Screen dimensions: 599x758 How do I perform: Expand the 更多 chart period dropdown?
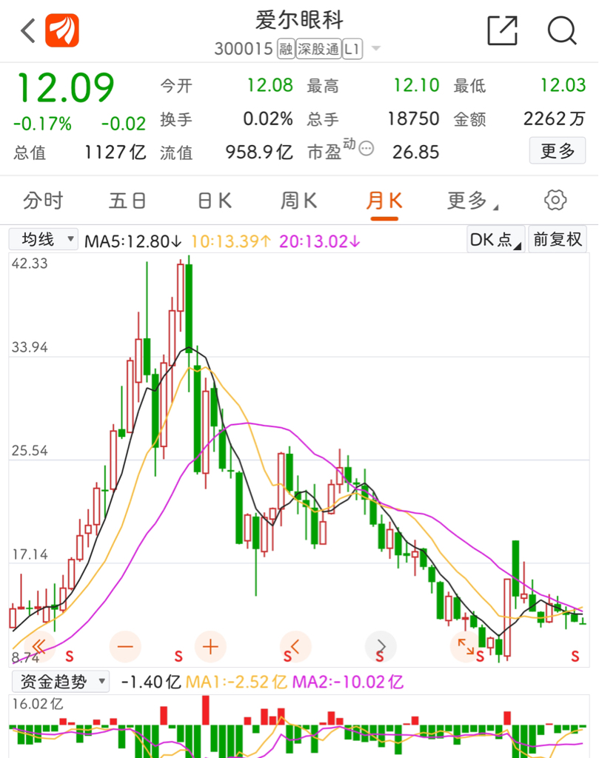472,200
